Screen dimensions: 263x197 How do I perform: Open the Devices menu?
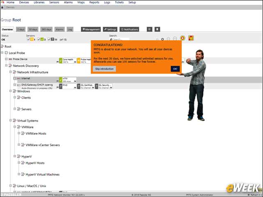click(x=24, y=2)
